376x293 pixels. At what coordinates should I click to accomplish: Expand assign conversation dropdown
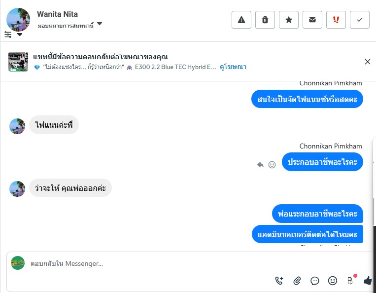(100, 24)
